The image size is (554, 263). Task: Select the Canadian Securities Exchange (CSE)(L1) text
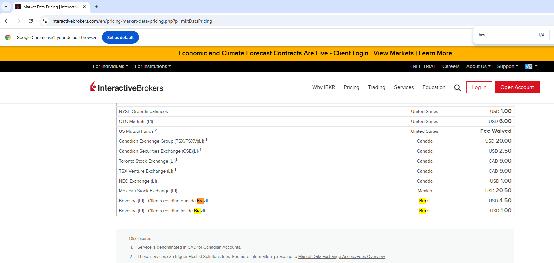click(x=159, y=151)
